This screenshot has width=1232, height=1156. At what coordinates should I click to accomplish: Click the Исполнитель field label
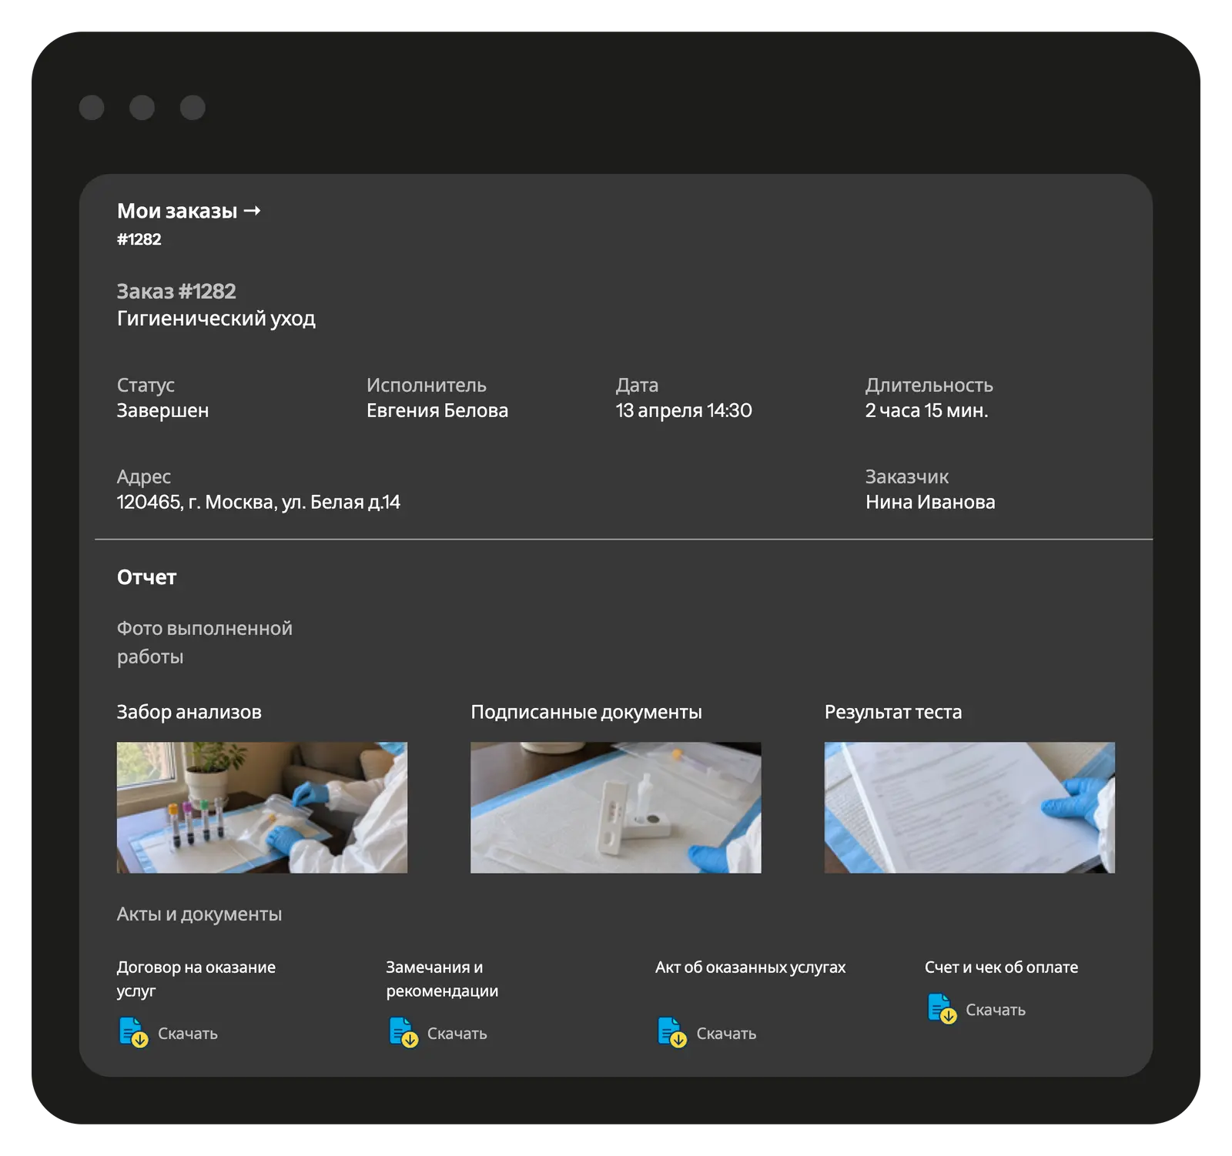point(427,386)
